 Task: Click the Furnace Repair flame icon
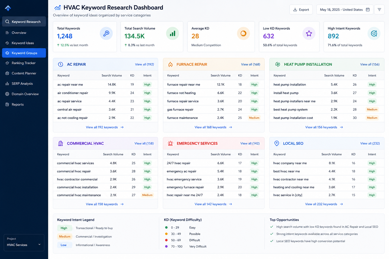(x=170, y=64)
